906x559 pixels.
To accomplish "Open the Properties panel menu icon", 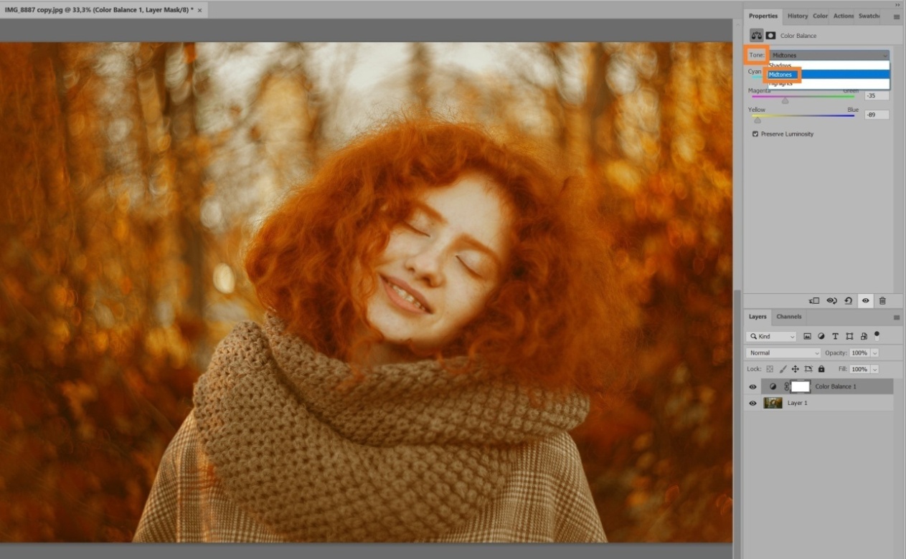I will click(897, 16).
